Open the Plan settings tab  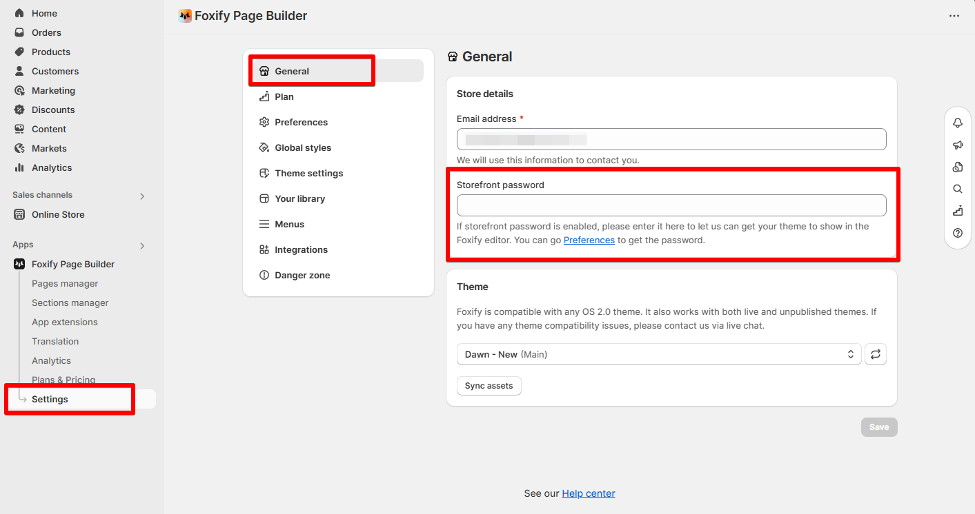(338, 96)
